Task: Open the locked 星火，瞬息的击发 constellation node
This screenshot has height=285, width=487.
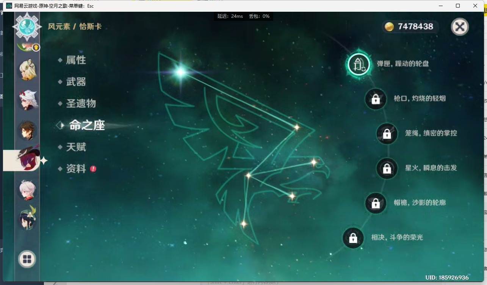Action: coord(387,168)
